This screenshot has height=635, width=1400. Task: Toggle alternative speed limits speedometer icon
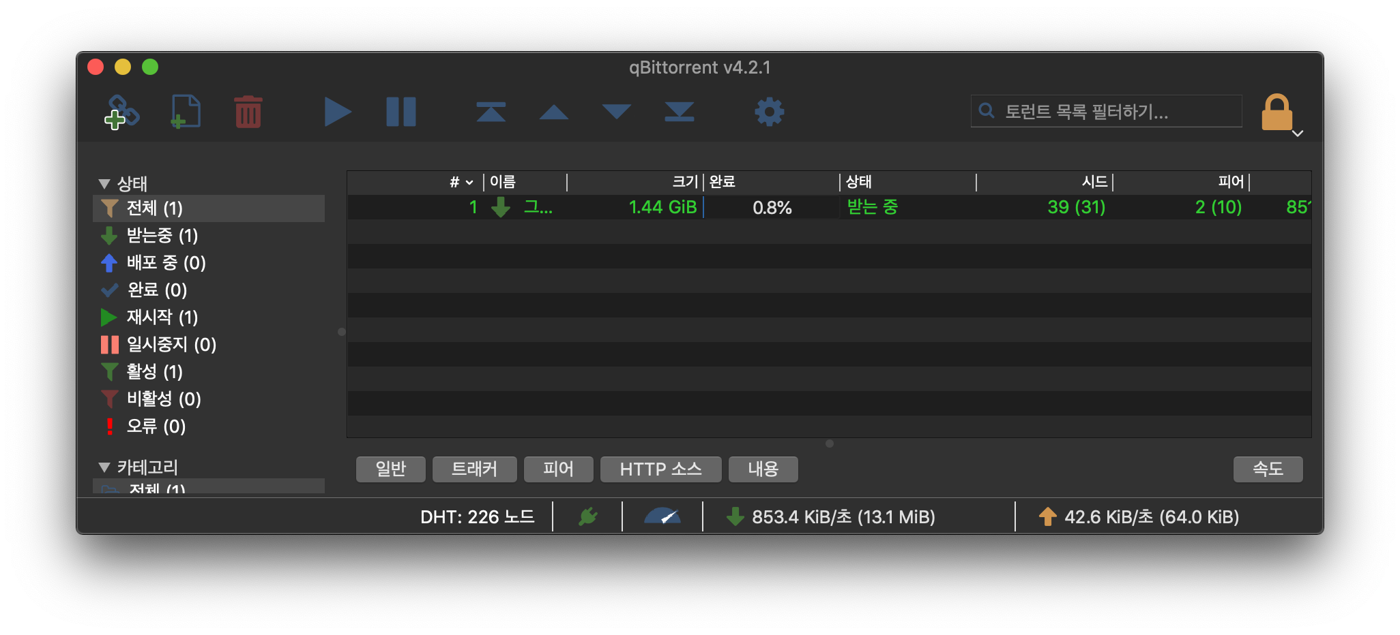pyautogui.click(x=662, y=516)
